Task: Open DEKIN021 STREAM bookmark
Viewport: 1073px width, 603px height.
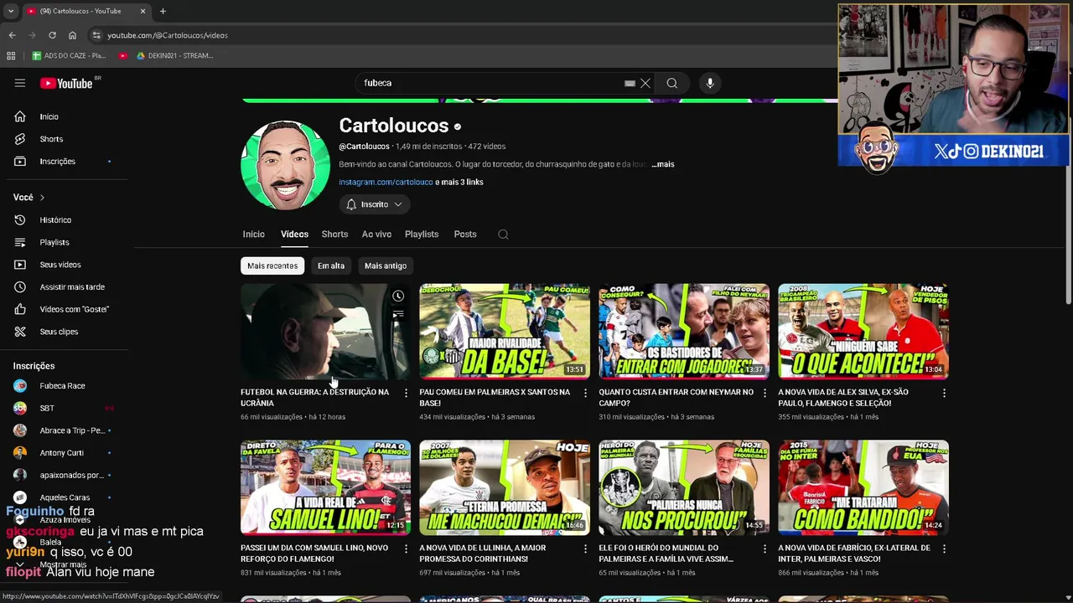Action: pyautogui.click(x=174, y=56)
